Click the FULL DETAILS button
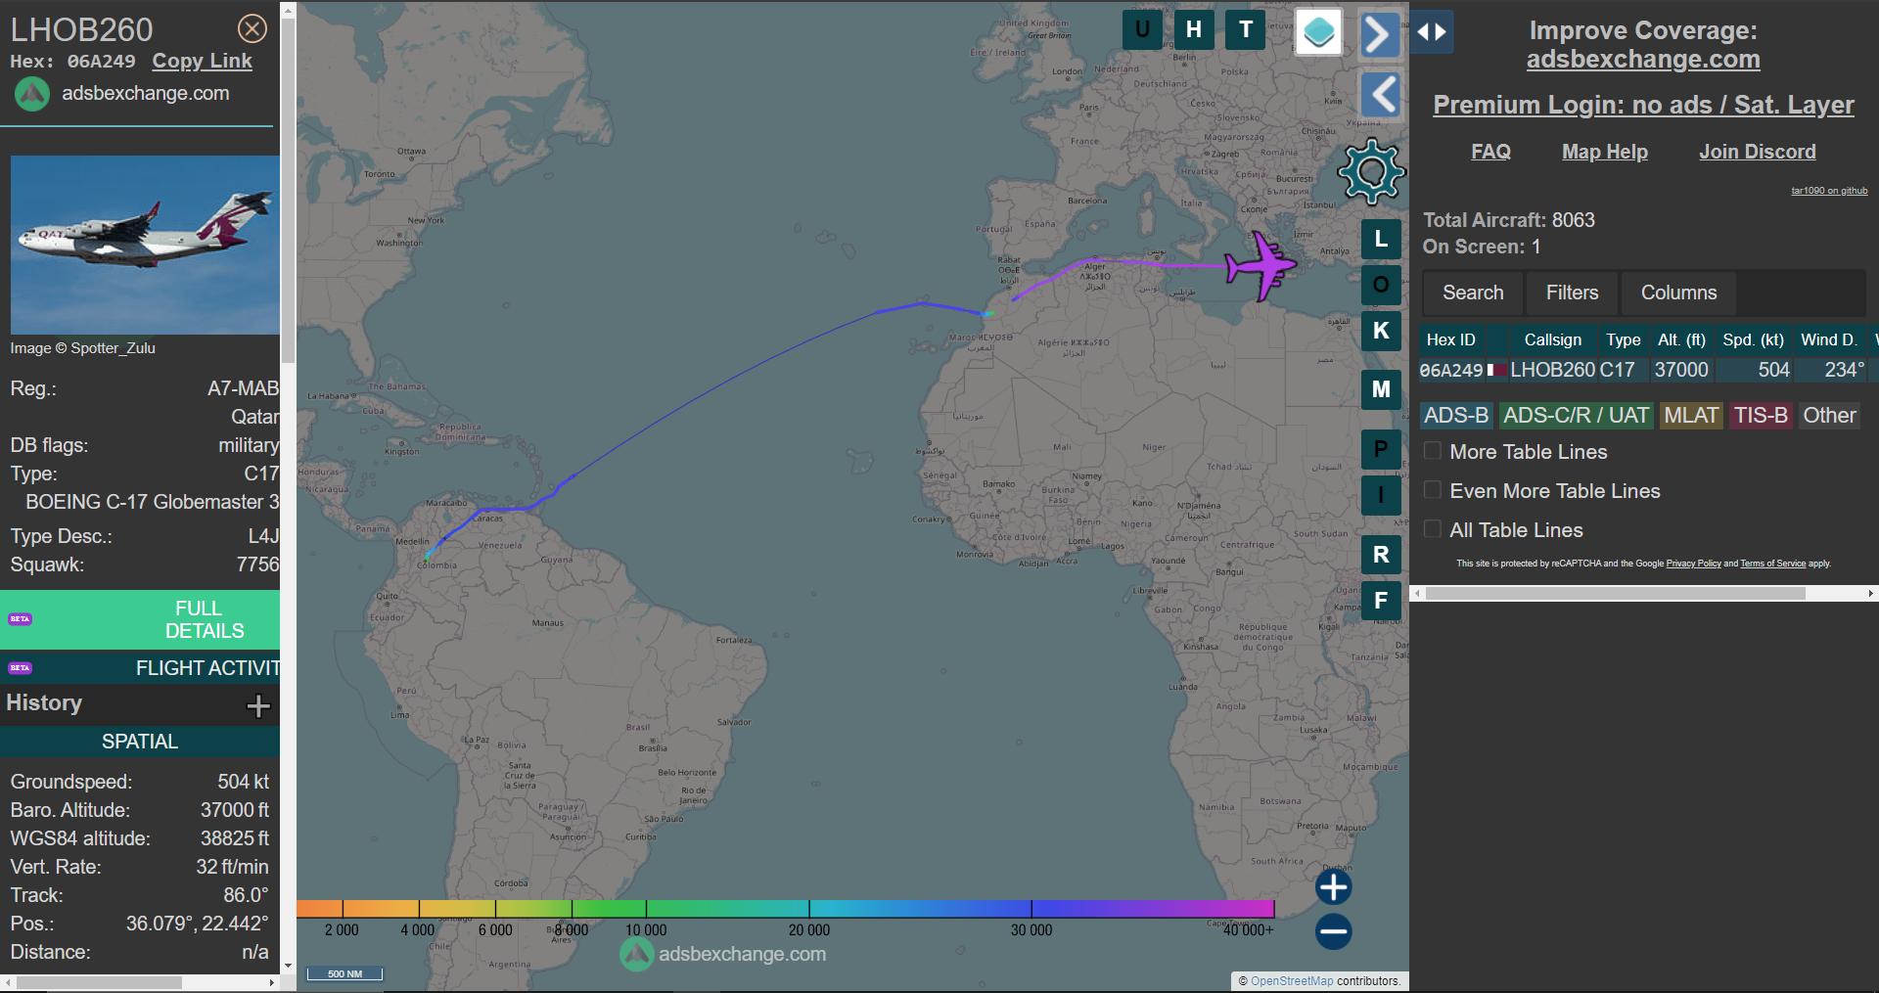Viewport: 1879px width, 993px height. [140, 619]
